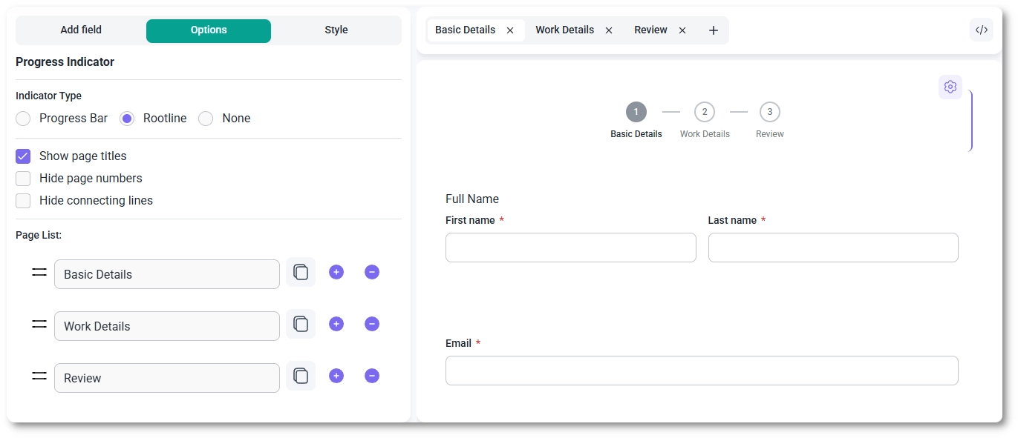This screenshot has height=438, width=1018.
Task: Click the Progress Indicator heading
Action: 65,62
